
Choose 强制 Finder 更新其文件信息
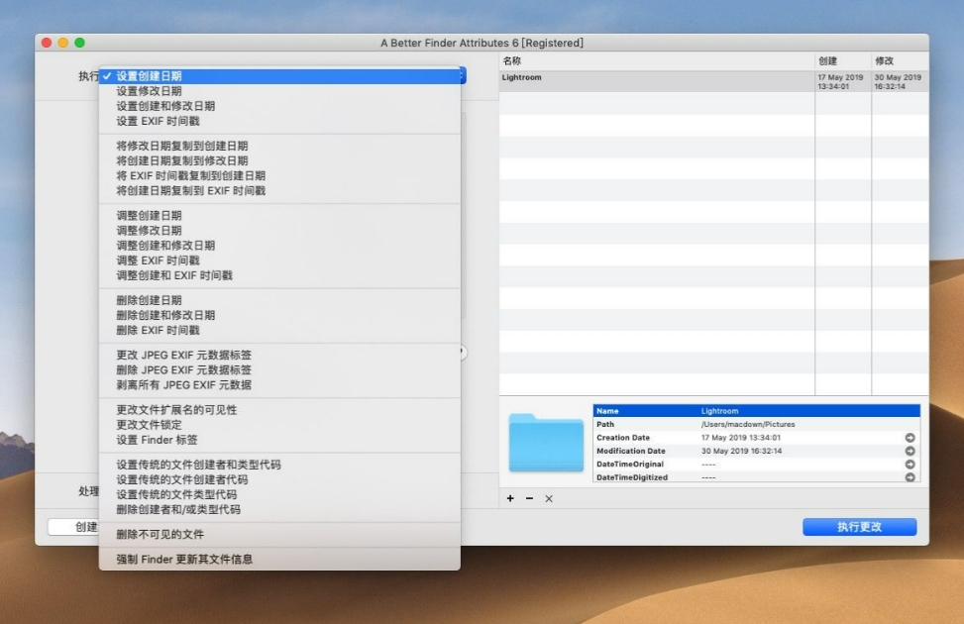click(279, 559)
